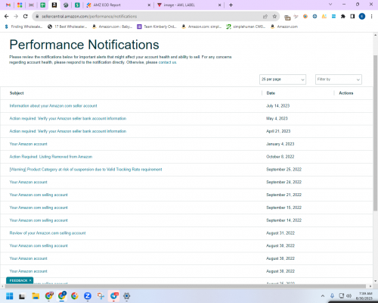378x303 pixels.
Task: Open the Finding Wholesale bookmark
Action: [23, 27]
